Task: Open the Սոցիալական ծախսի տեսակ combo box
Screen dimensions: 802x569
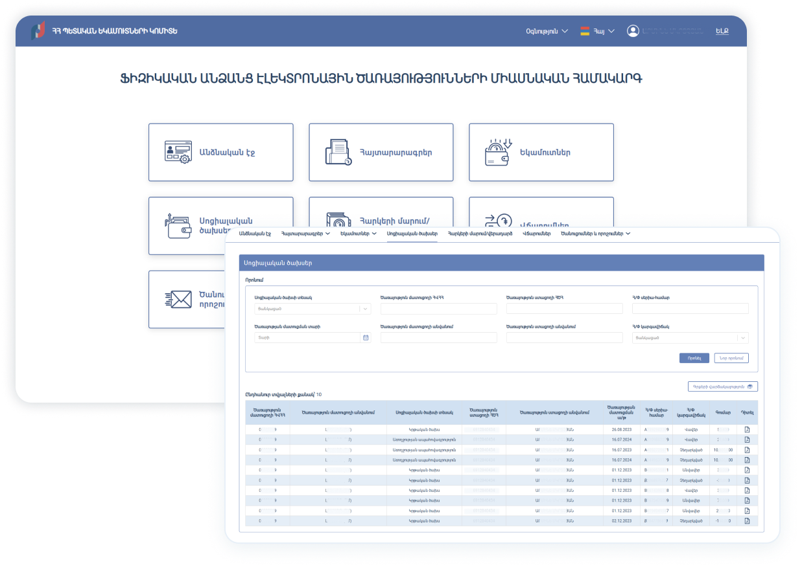Action: pos(312,309)
